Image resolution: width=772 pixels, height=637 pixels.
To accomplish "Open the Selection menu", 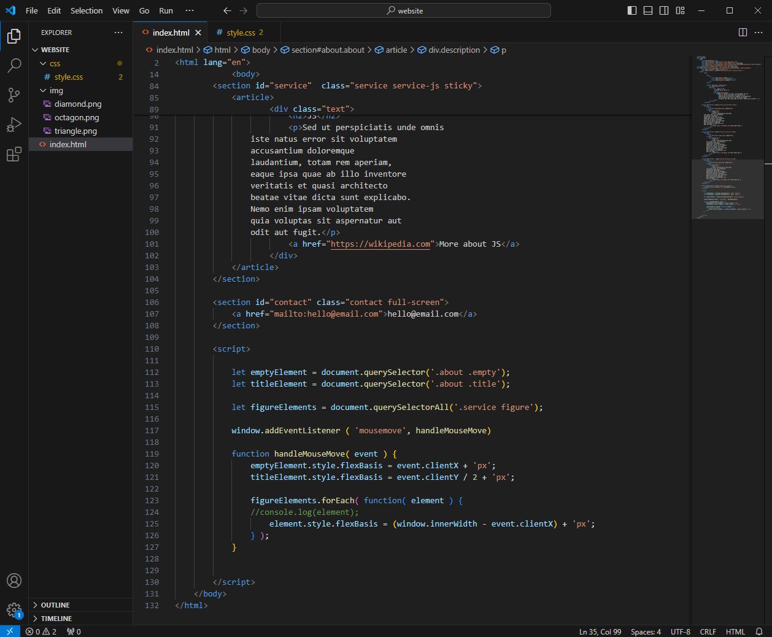I will [x=87, y=10].
